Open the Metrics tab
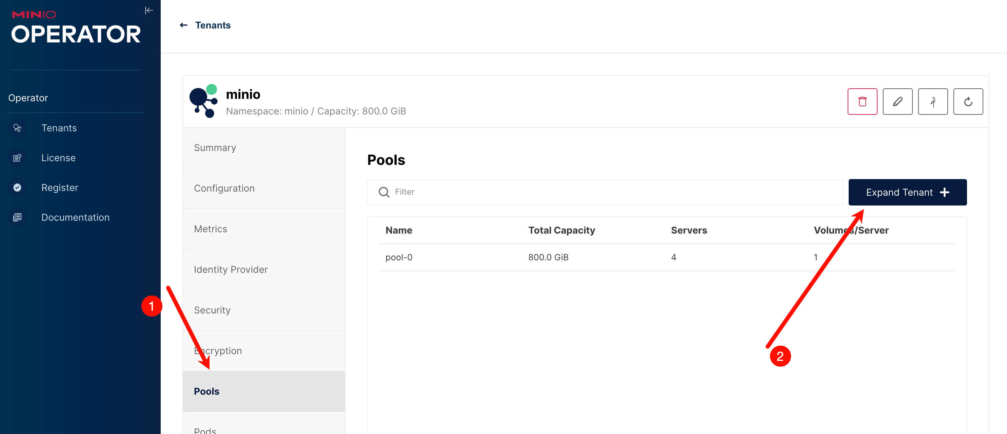Viewport: 1007px width, 434px height. pos(210,229)
